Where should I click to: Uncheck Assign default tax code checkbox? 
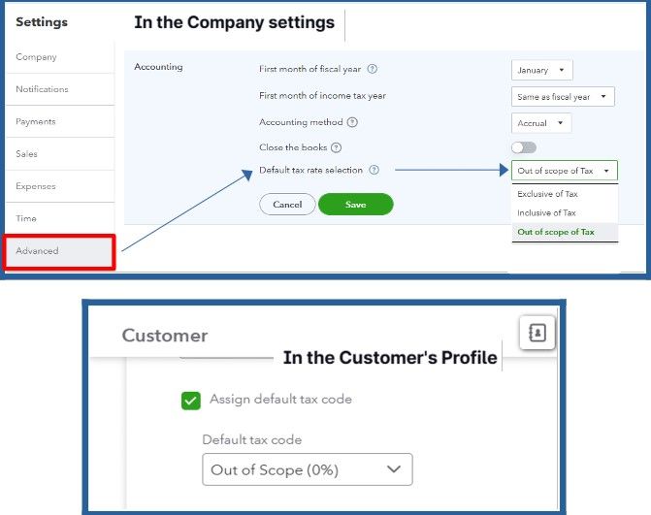point(191,400)
